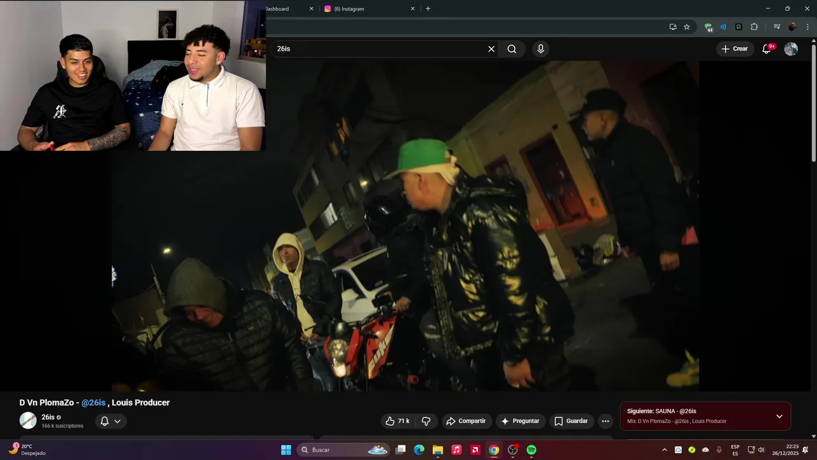Save the video with Guardar
Image resolution: width=817 pixels, height=460 pixels.
[571, 421]
